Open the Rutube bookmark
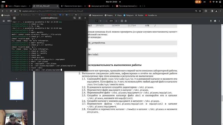Viewport: 223px width, 125px height. point(139,15)
